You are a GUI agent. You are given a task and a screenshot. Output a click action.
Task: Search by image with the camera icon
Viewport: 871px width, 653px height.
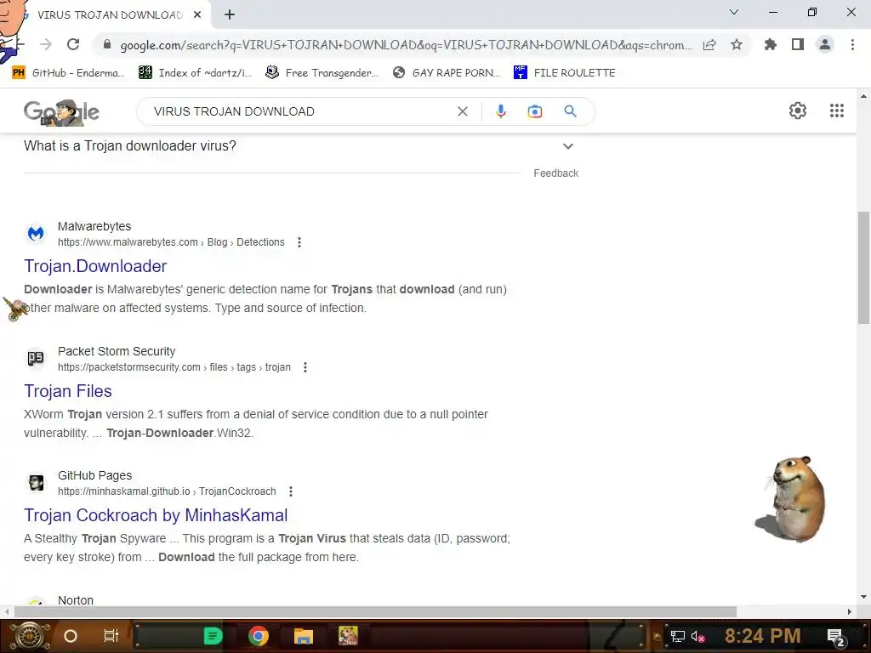534,111
